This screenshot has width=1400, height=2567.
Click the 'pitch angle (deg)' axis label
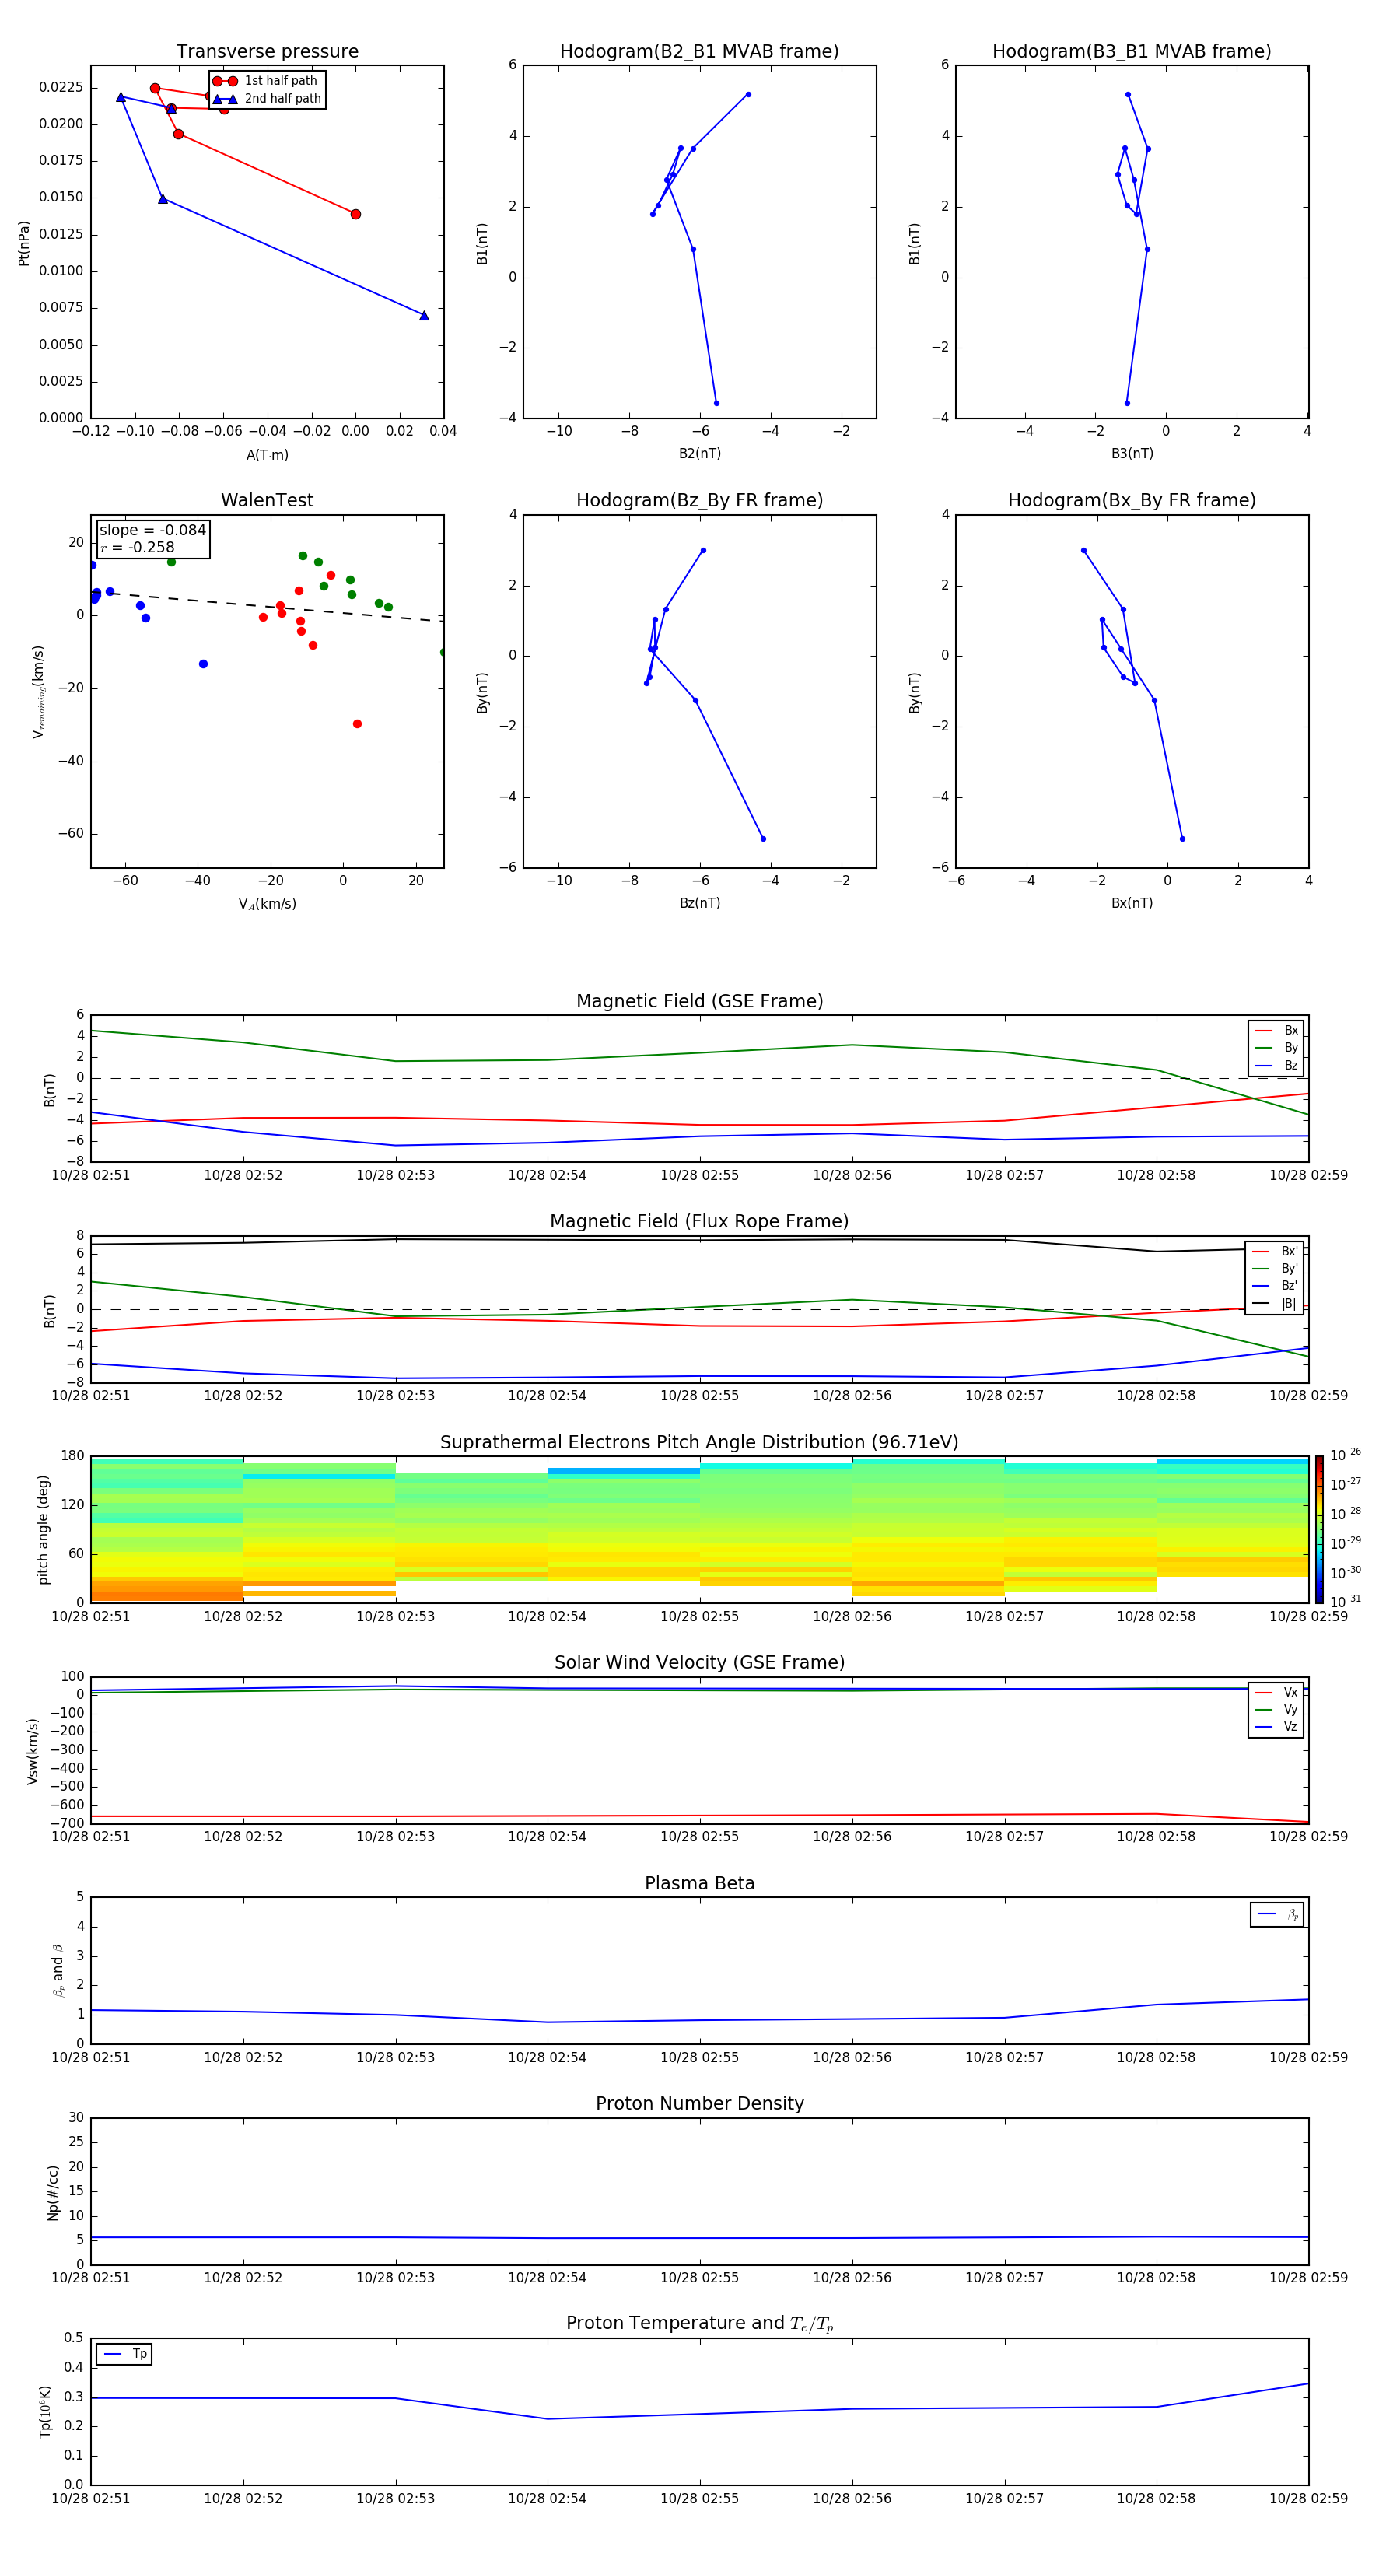[43, 1529]
